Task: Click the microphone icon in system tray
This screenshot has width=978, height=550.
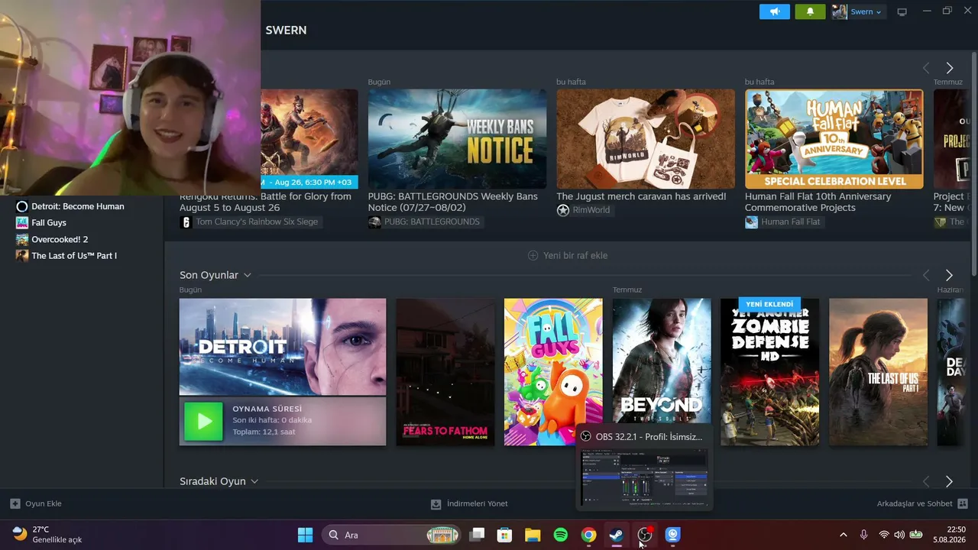Action: coord(863,535)
